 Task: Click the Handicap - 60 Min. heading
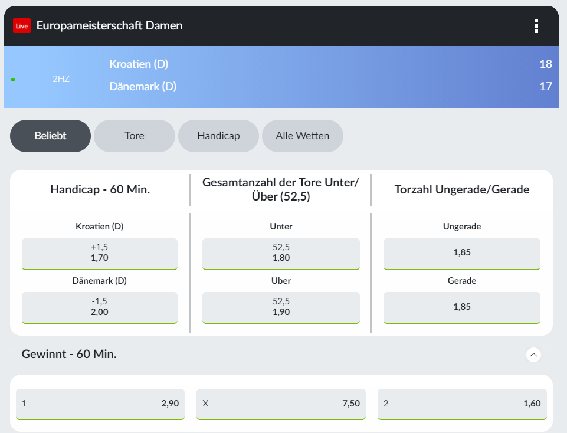[100, 189]
